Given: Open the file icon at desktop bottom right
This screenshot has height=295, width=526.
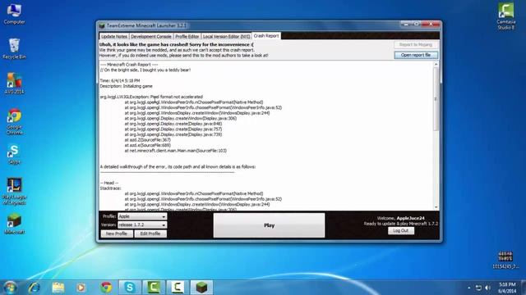Looking at the screenshot, I should click(505, 260).
